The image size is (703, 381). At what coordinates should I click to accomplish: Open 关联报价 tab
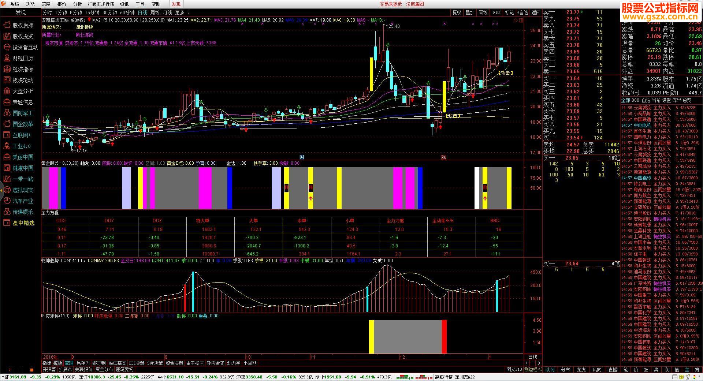(84, 370)
